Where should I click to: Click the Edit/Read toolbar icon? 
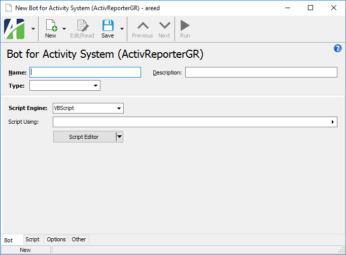pyautogui.click(x=82, y=26)
